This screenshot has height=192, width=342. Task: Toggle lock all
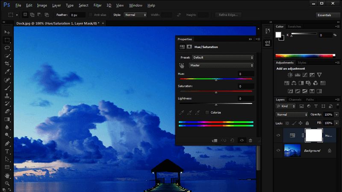click(307, 123)
